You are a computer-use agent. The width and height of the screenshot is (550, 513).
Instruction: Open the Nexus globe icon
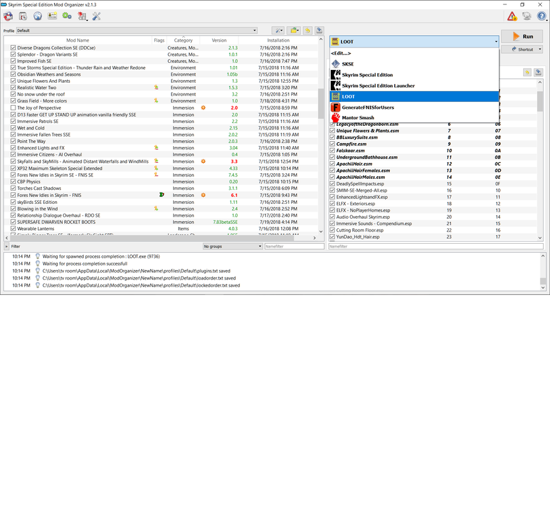[x=38, y=16]
